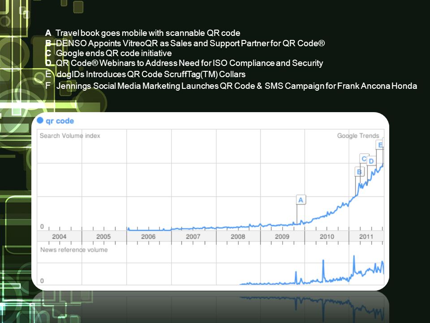This screenshot has height=323, width=430.
Task: Click the A flag marker on the chart
Action: click(301, 200)
